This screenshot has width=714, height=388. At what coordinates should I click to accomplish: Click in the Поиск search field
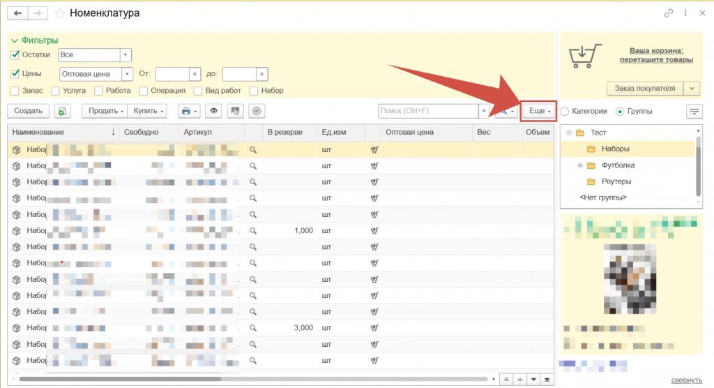[x=427, y=111]
